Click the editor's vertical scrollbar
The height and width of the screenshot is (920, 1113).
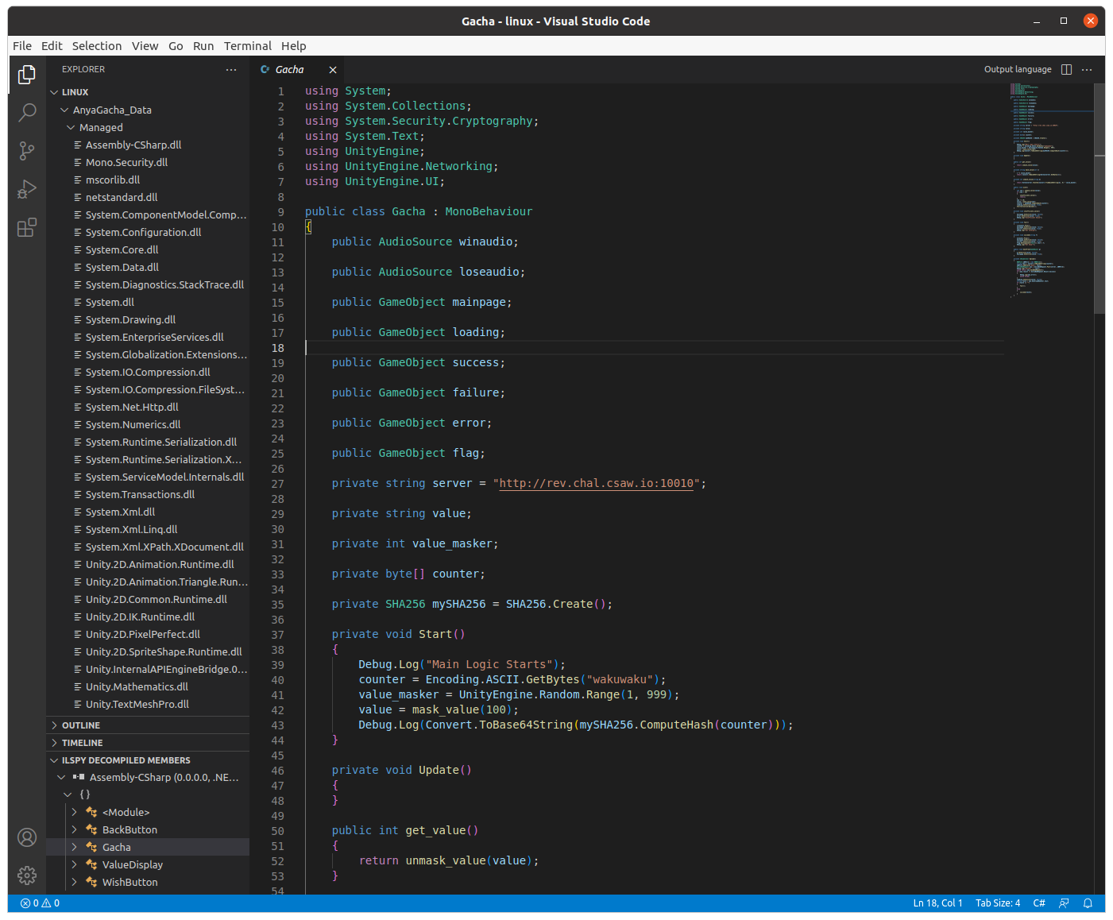tap(1099, 199)
